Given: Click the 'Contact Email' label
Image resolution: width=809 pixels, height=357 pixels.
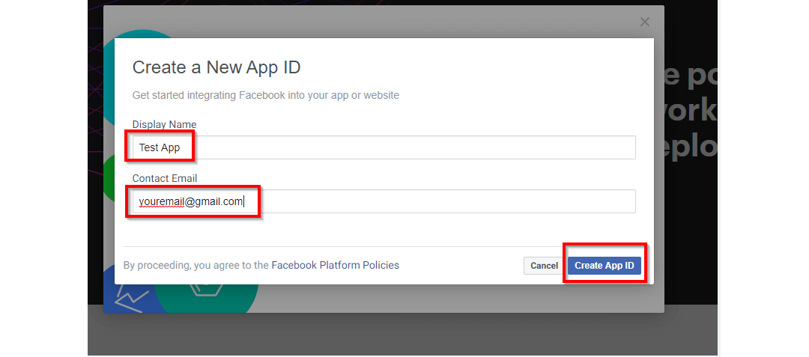Looking at the screenshot, I should coord(165,178).
